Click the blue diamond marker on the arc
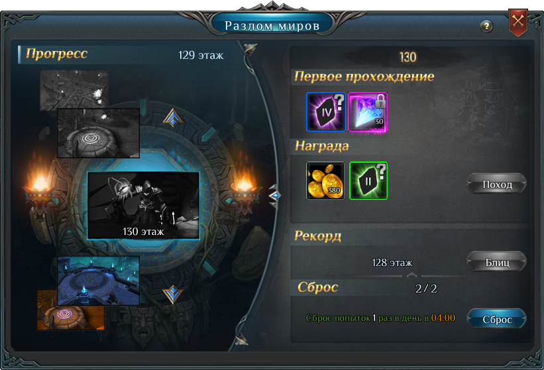 pyautogui.click(x=275, y=196)
